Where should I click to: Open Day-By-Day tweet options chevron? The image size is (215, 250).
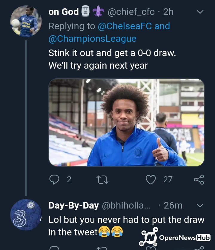click(x=200, y=206)
